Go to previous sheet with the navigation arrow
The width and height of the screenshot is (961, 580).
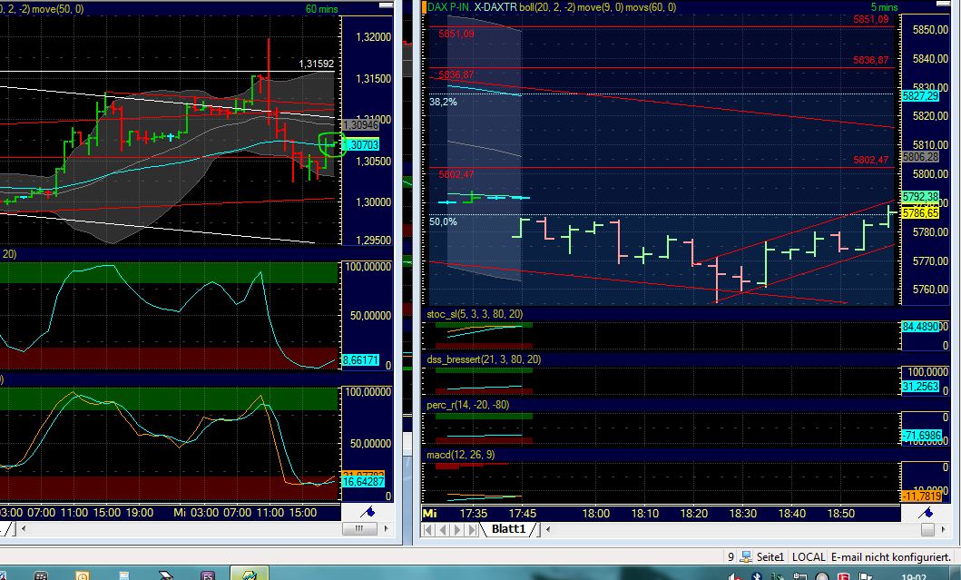pos(443,529)
